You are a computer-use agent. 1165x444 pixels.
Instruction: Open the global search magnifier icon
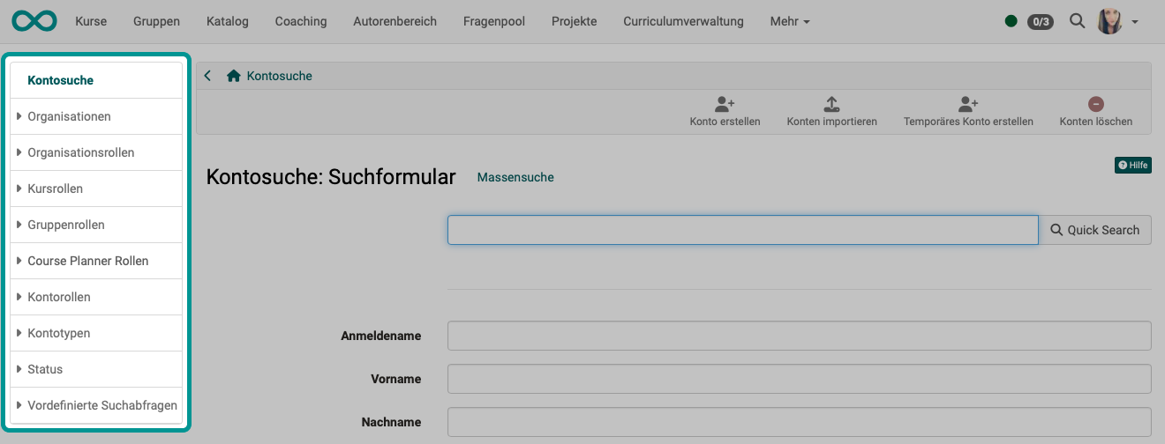pyautogui.click(x=1077, y=21)
